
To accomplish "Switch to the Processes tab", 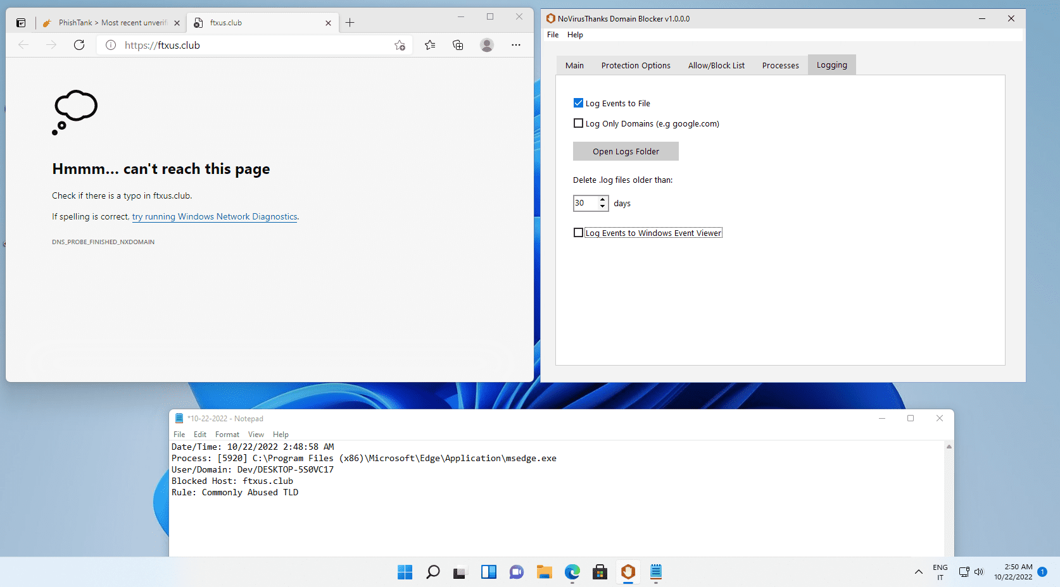I will tap(780, 65).
